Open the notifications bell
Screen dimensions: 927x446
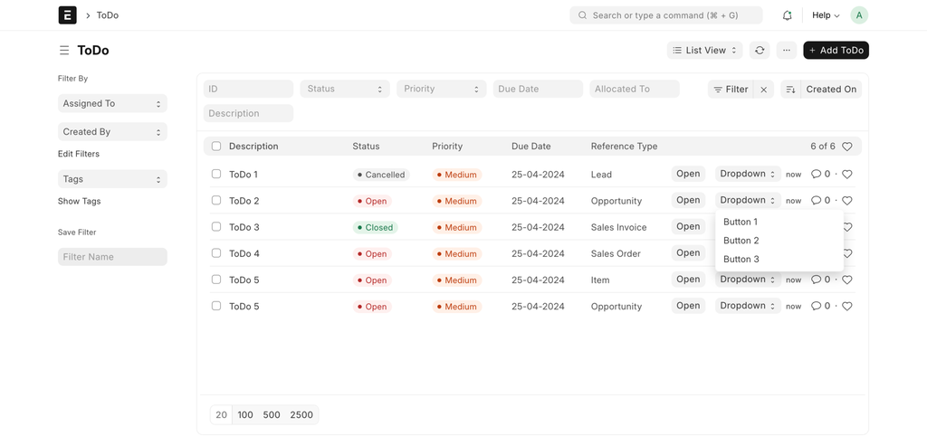pyautogui.click(x=787, y=15)
